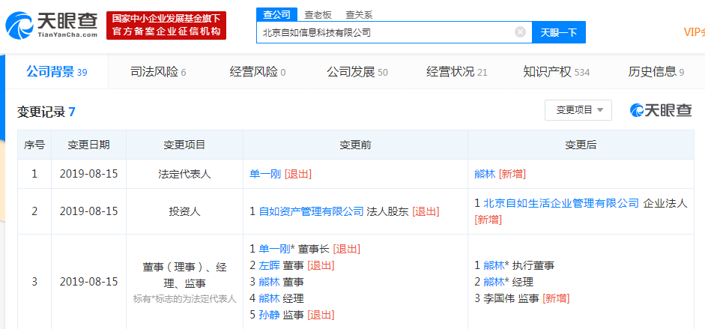This screenshot has height=329, width=705.
Task: Click the 变更记录 7 section heading
Action: [x=46, y=112]
